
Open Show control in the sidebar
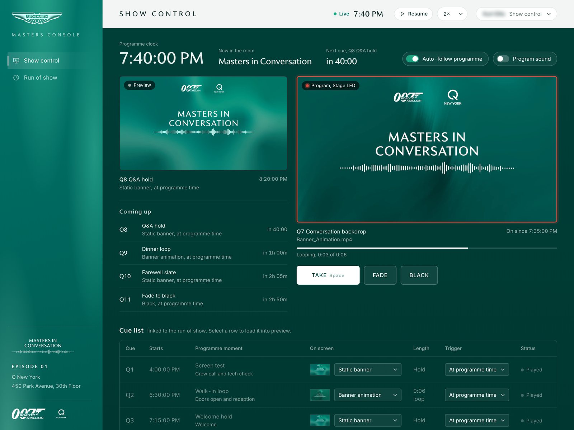pyautogui.click(x=51, y=61)
